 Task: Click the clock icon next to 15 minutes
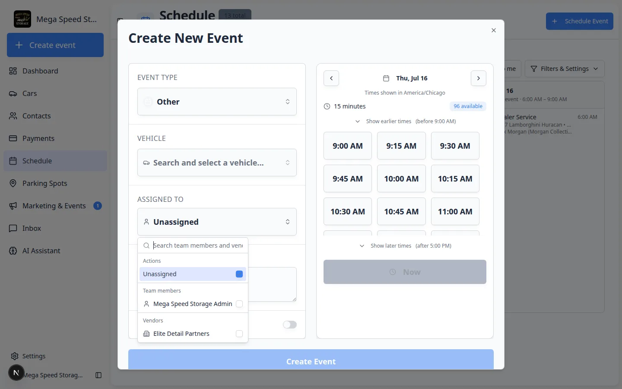327,106
